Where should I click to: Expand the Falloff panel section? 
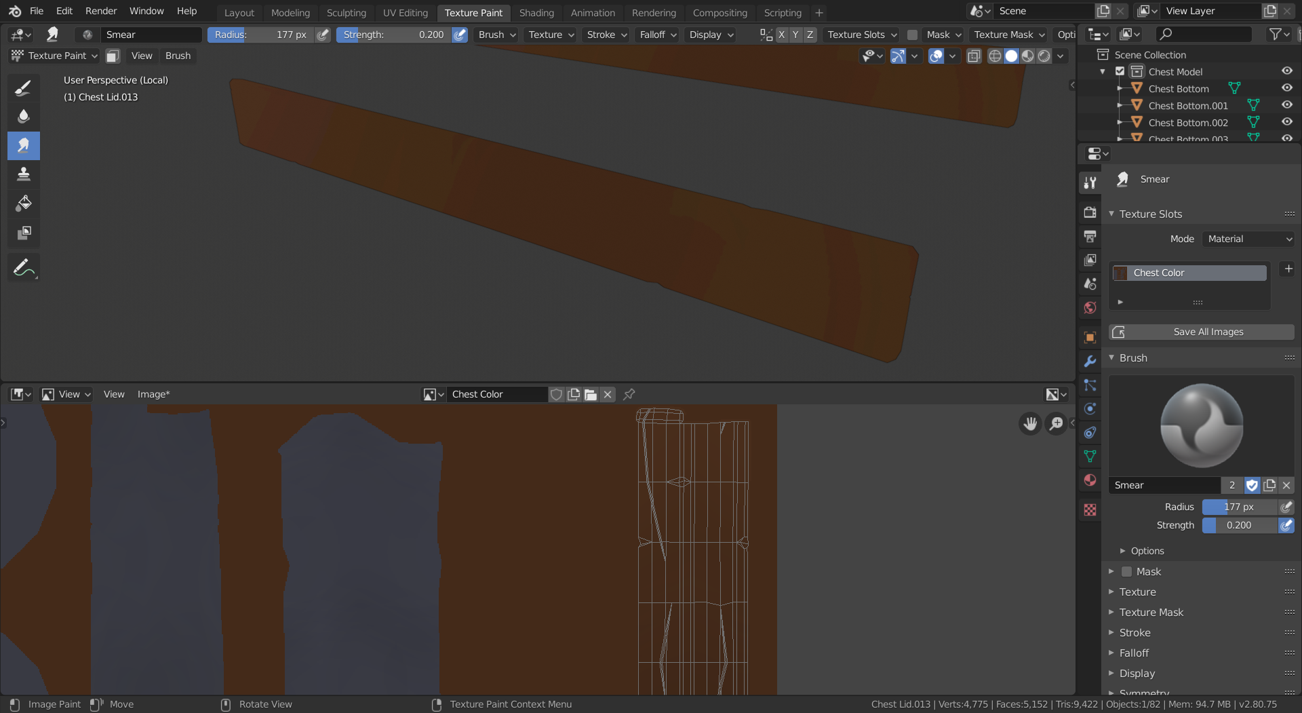(1134, 653)
